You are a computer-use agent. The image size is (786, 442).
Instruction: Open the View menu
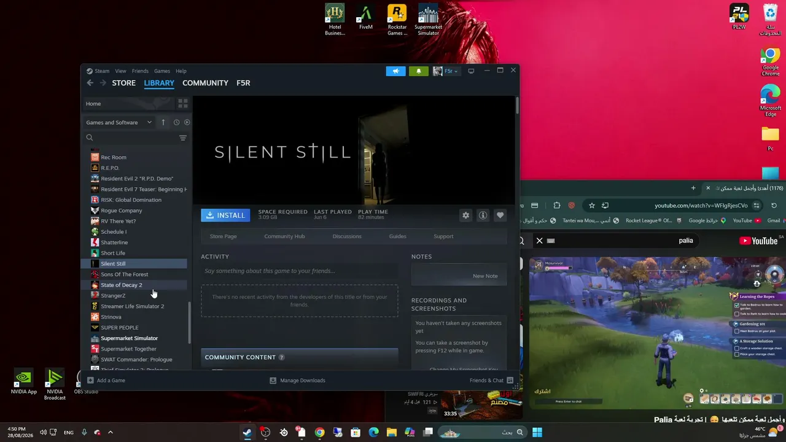click(x=120, y=71)
